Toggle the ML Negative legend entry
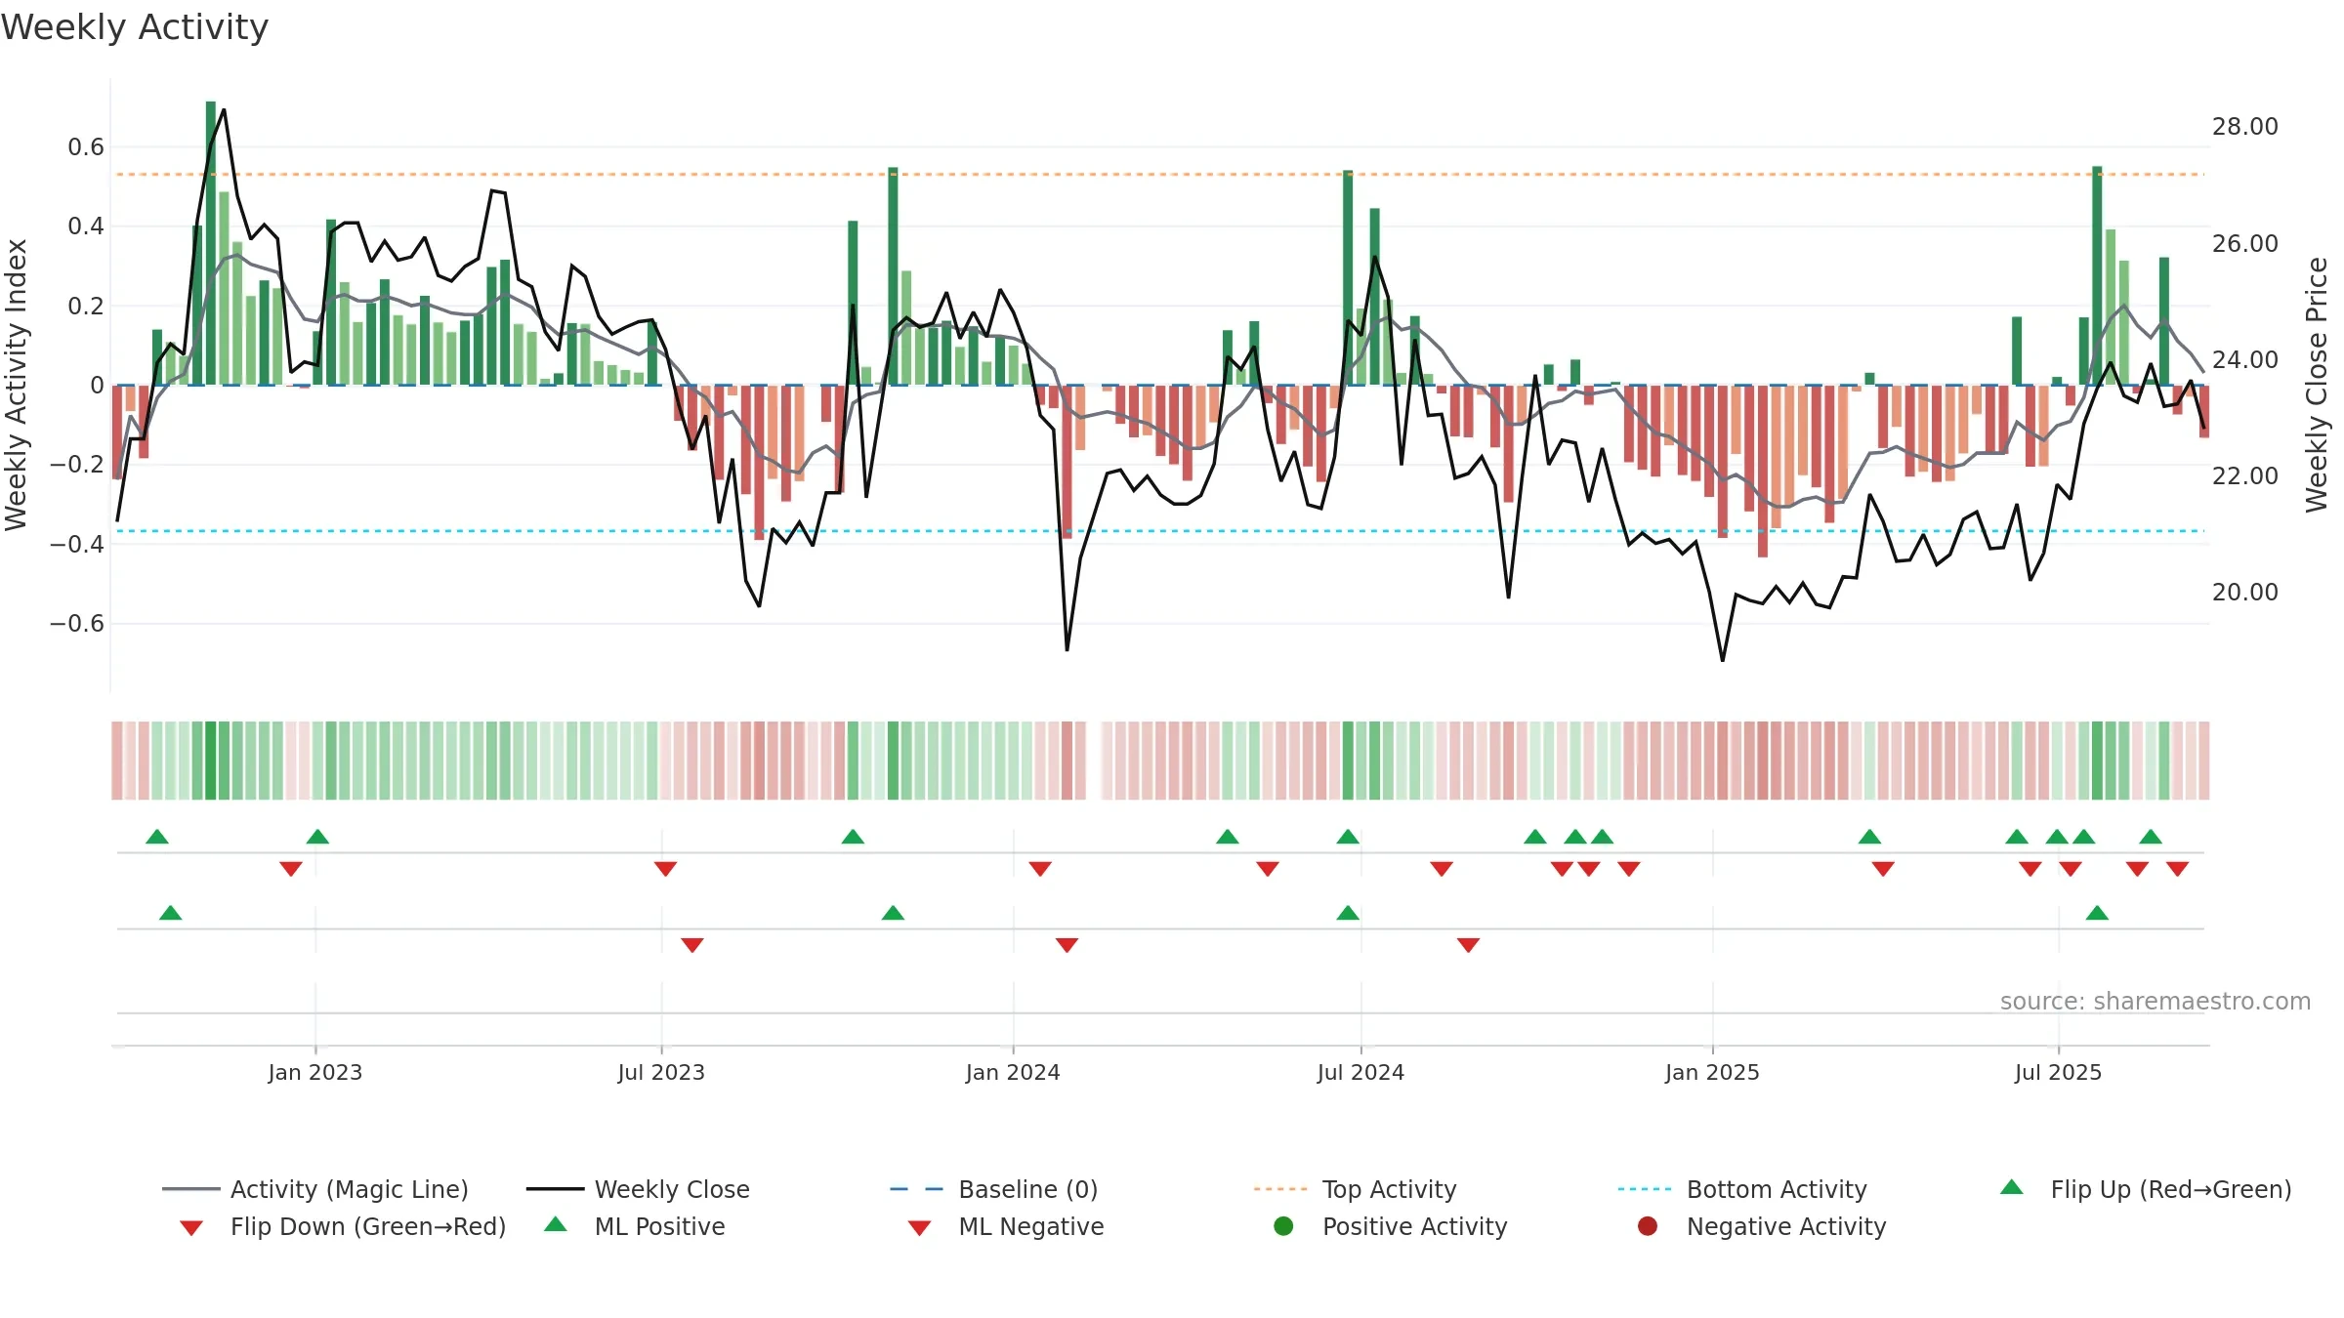This screenshot has width=2344, height=1318. point(1006,1226)
